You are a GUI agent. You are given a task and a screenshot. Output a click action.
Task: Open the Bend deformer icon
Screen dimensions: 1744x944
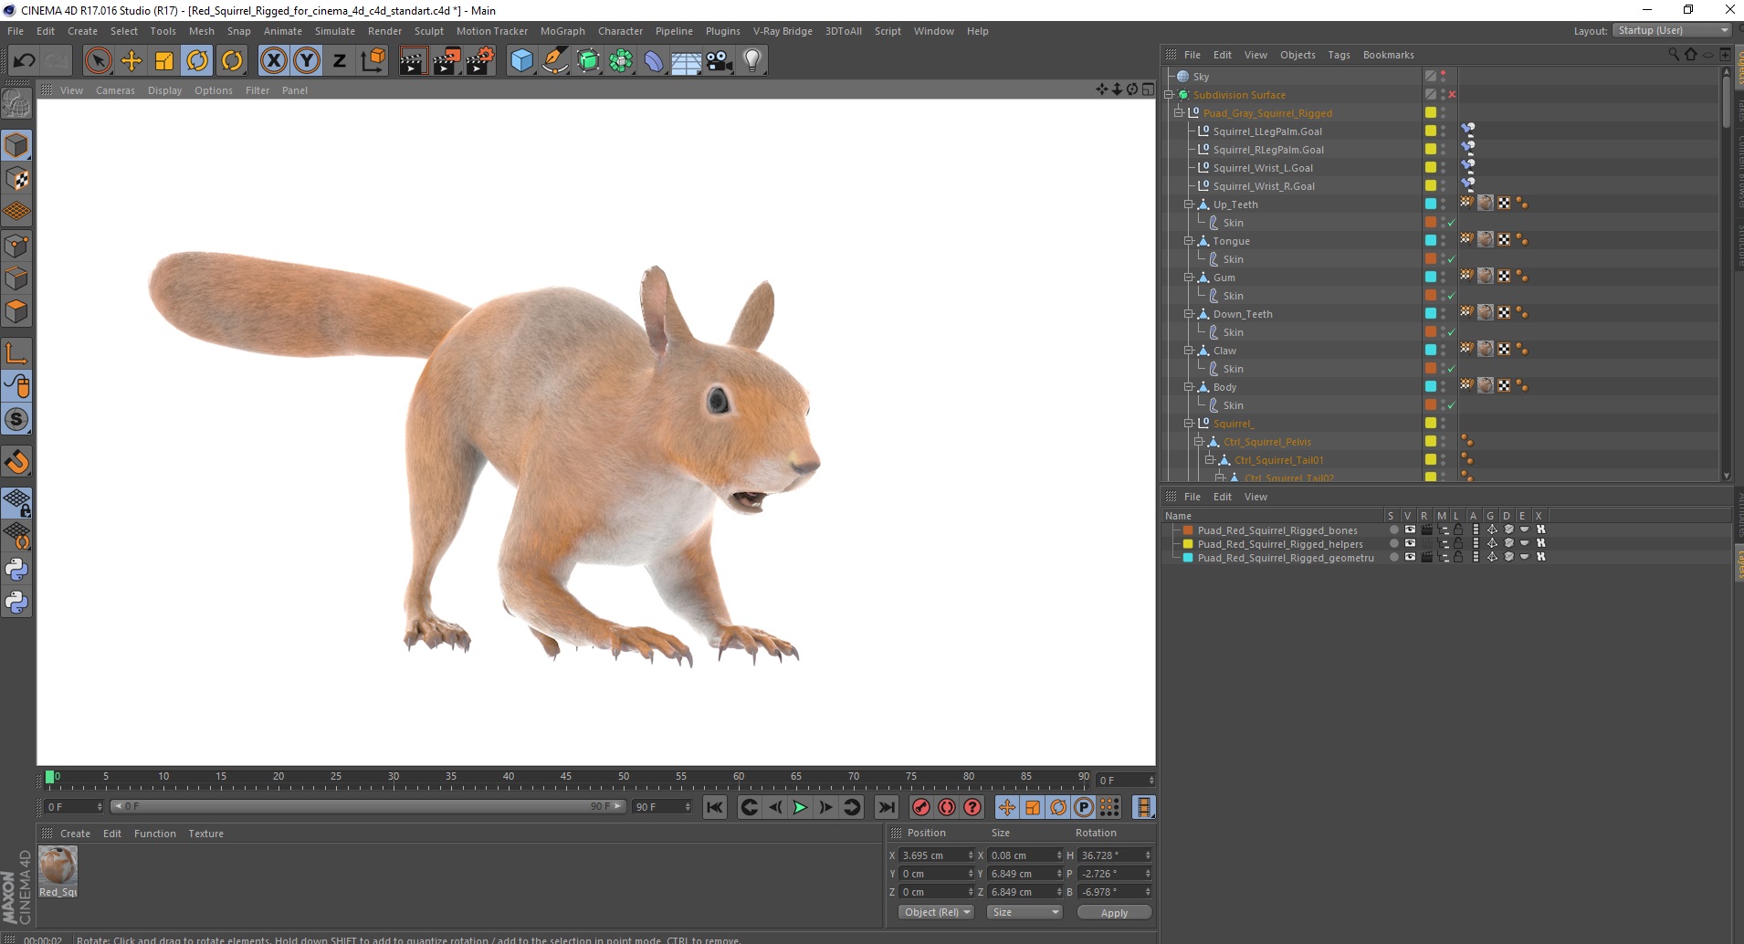pos(654,61)
